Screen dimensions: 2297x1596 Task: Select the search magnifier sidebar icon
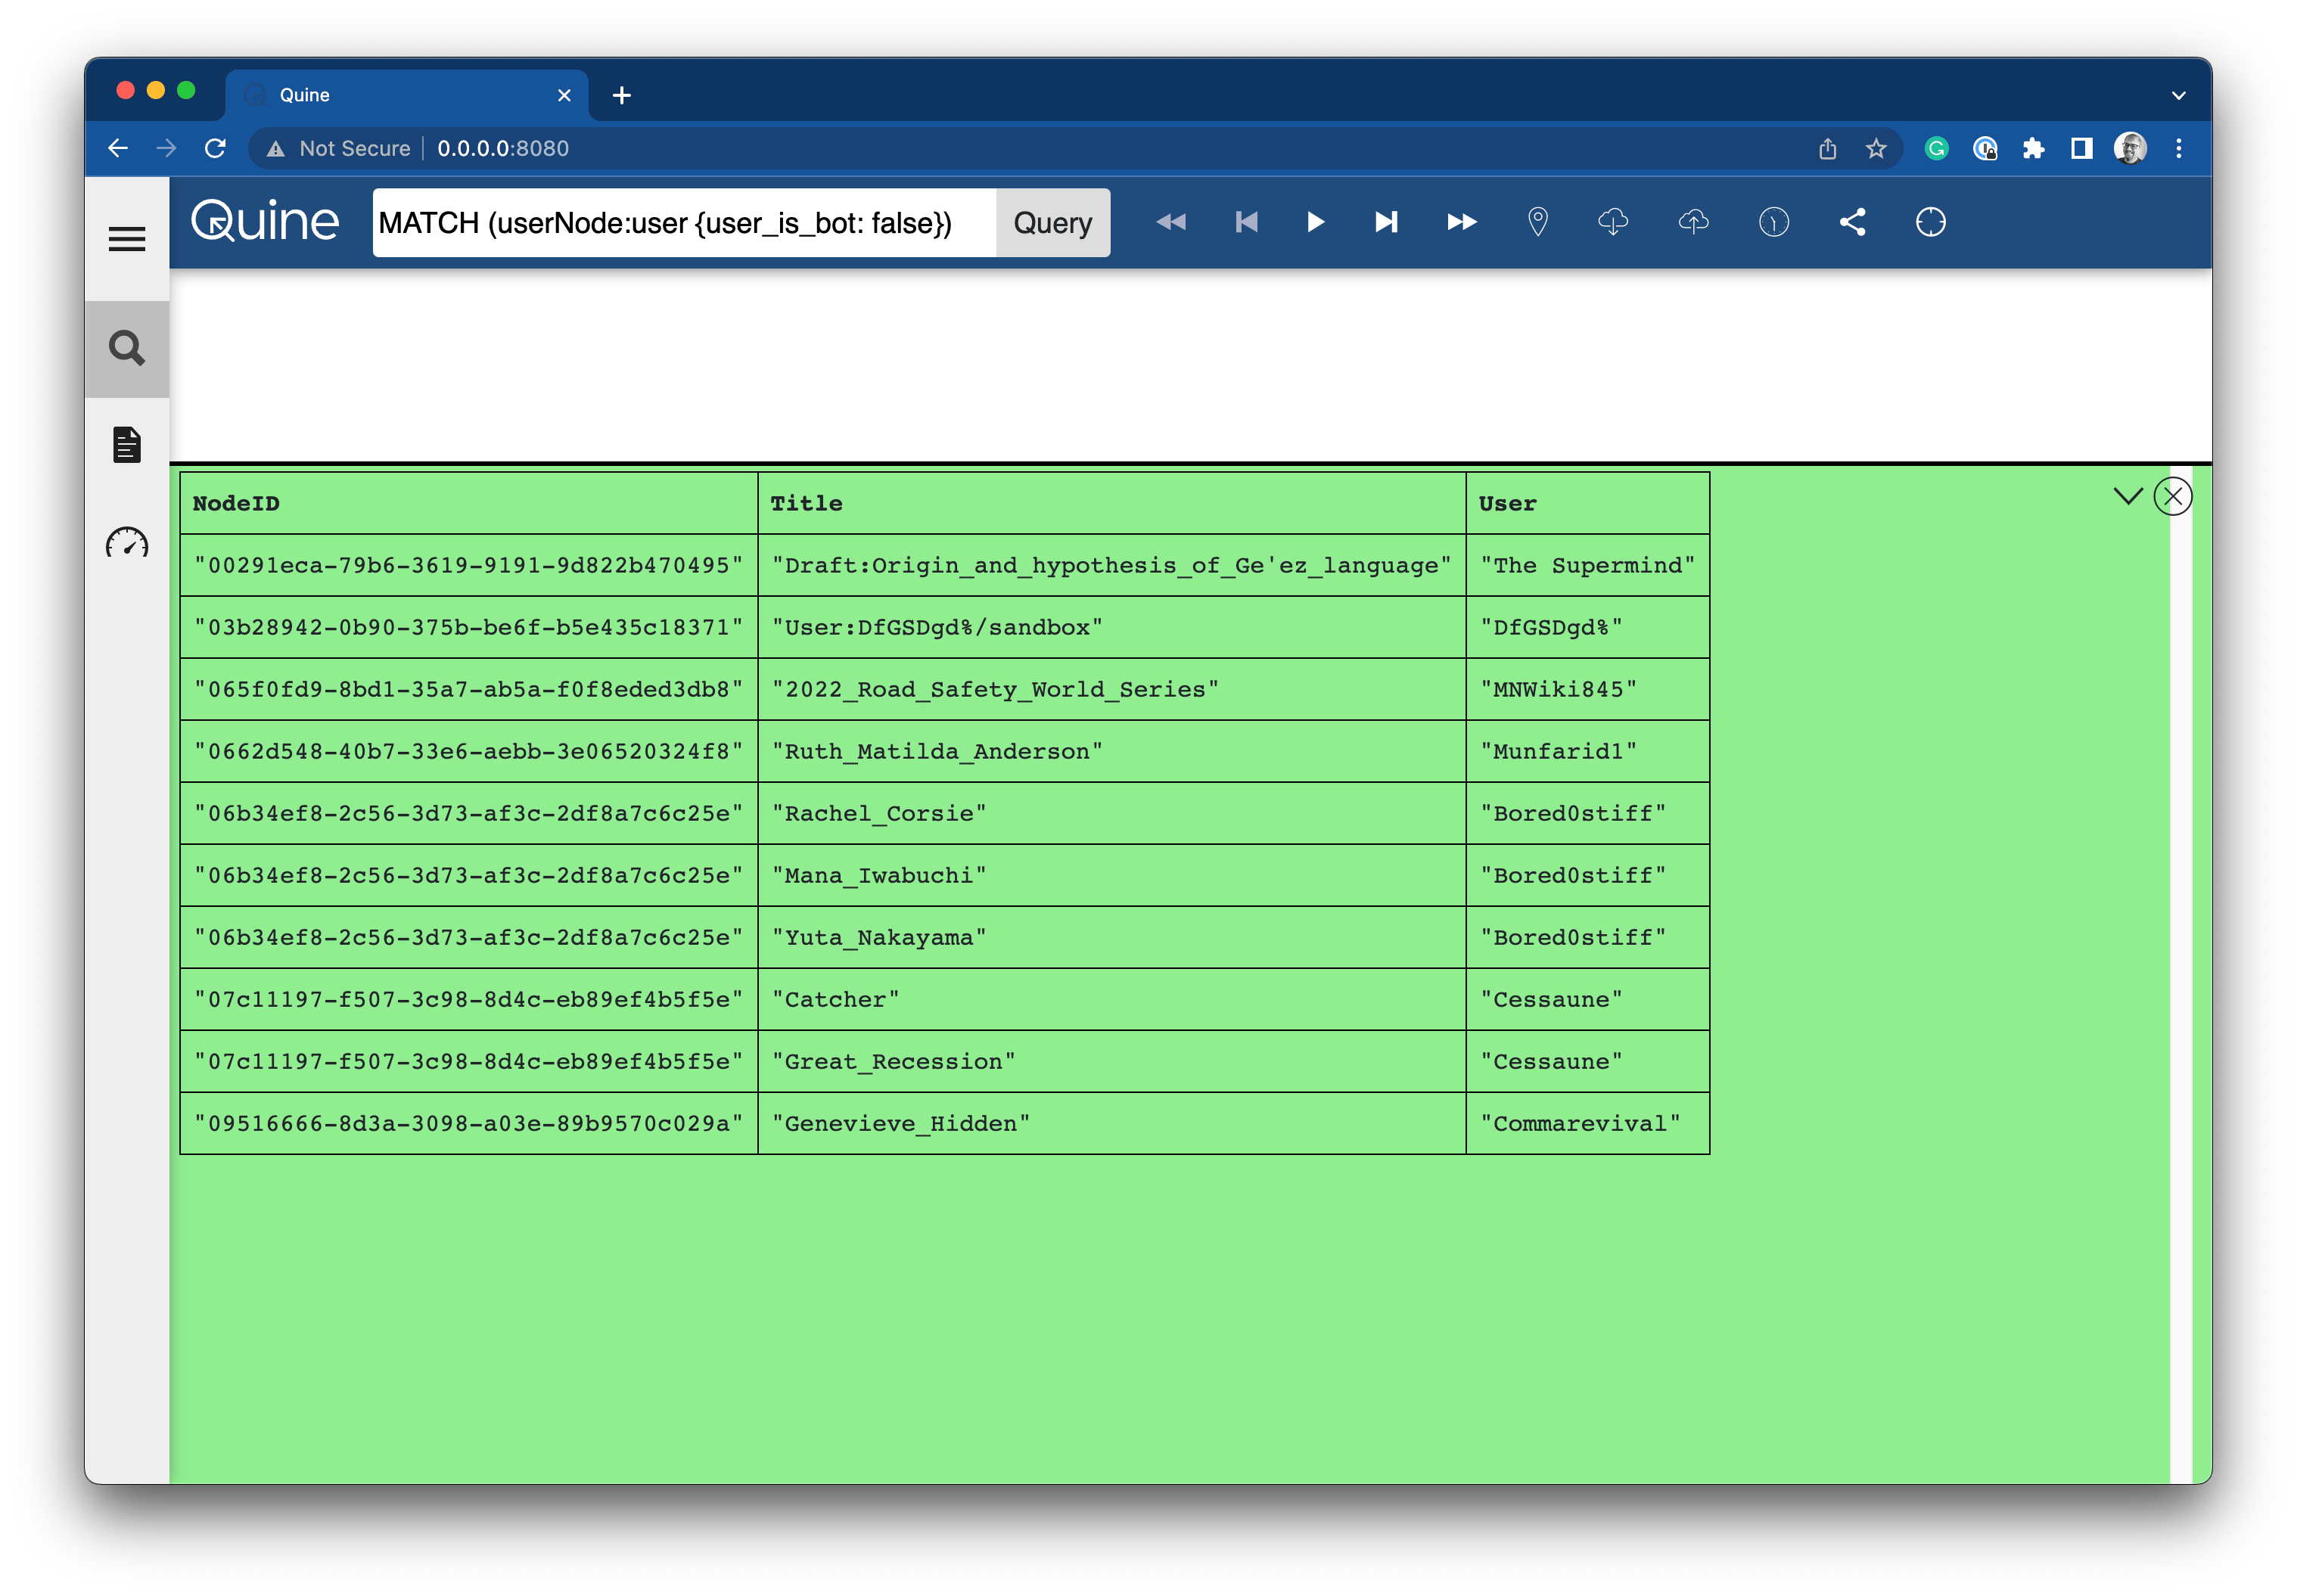[x=127, y=348]
